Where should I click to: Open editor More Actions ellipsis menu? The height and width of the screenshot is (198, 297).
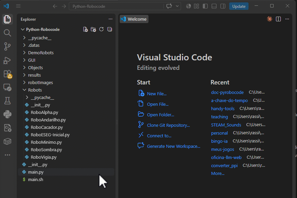click(287, 19)
